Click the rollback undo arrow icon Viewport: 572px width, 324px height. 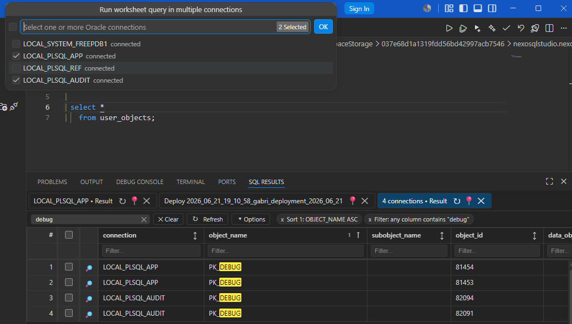coord(521,28)
